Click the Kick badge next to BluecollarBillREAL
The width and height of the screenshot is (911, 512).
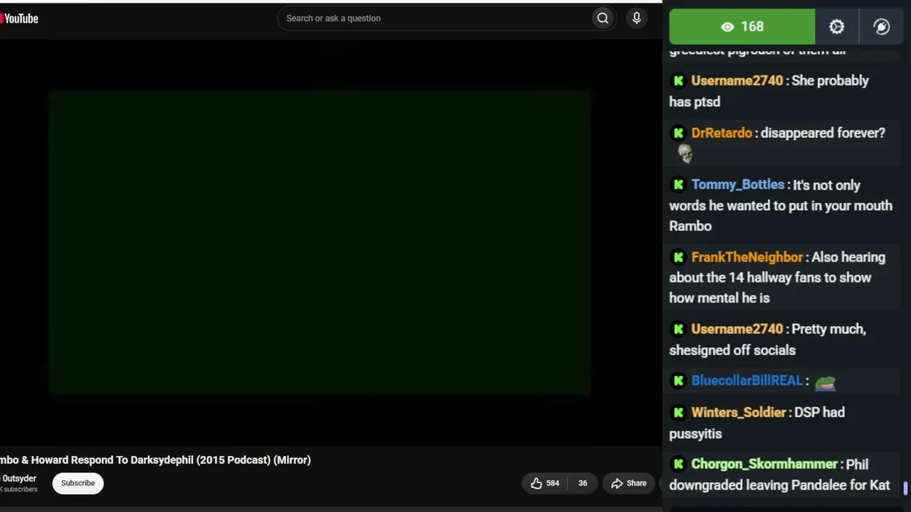678,381
